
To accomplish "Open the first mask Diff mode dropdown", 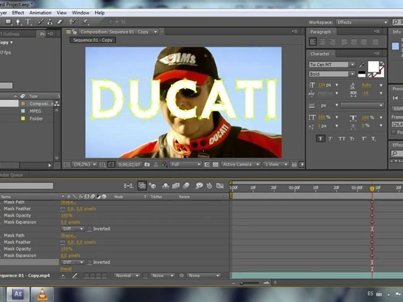I will [x=73, y=229].
